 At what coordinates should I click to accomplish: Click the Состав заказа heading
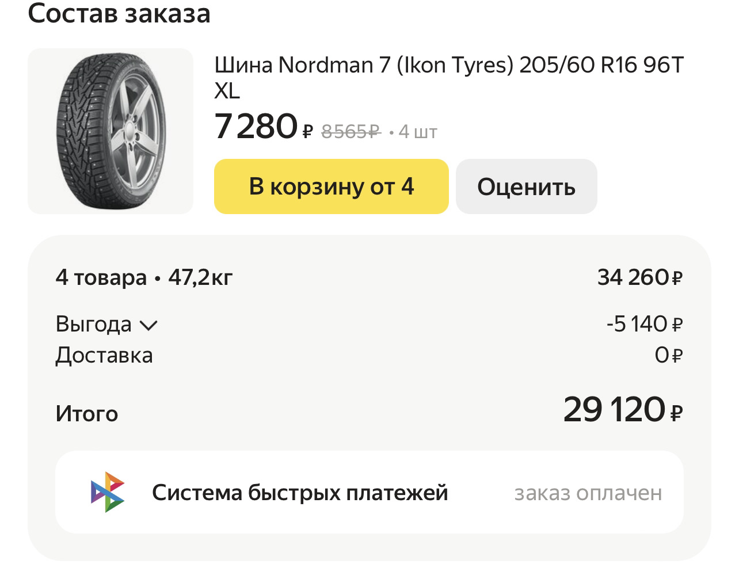(x=119, y=14)
